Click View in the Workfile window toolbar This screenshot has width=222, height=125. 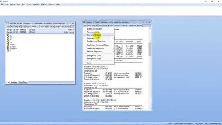click(8, 27)
